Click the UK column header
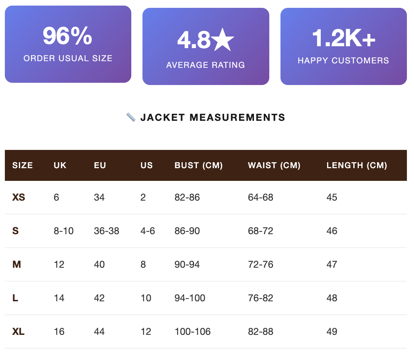414x355 pixels. pos(60,165)
